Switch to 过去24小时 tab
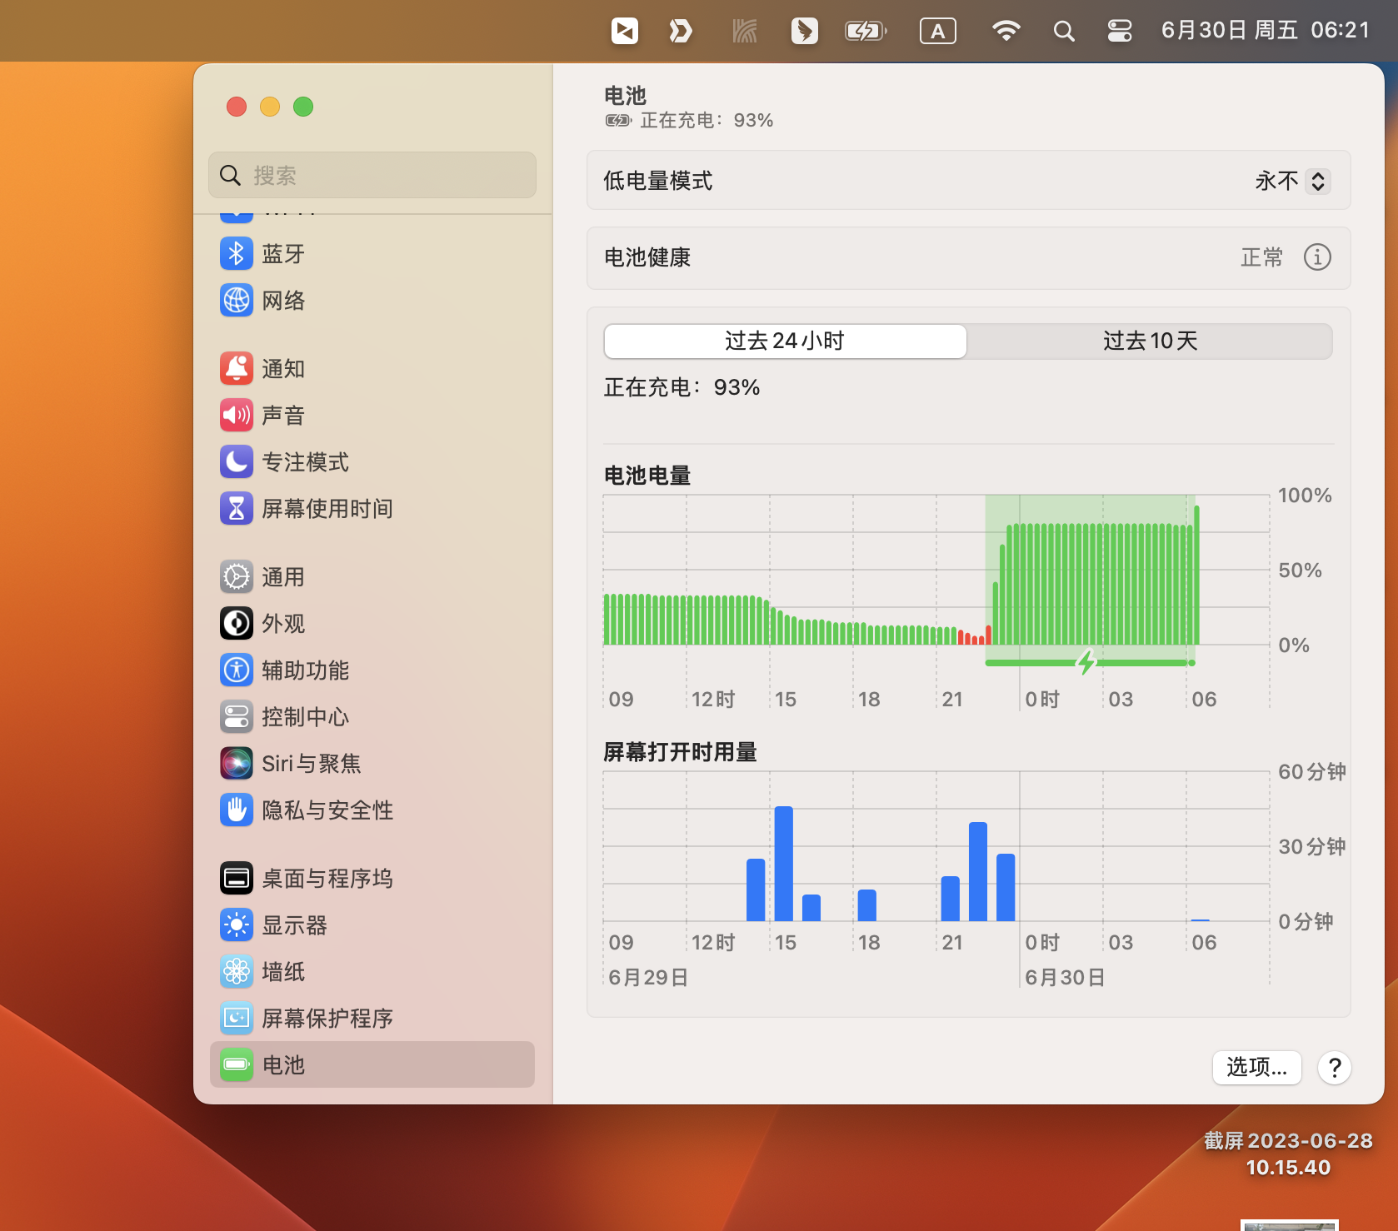This screenshot has height=1231, width=1398. pyautogui.click(x=784, y=341)
